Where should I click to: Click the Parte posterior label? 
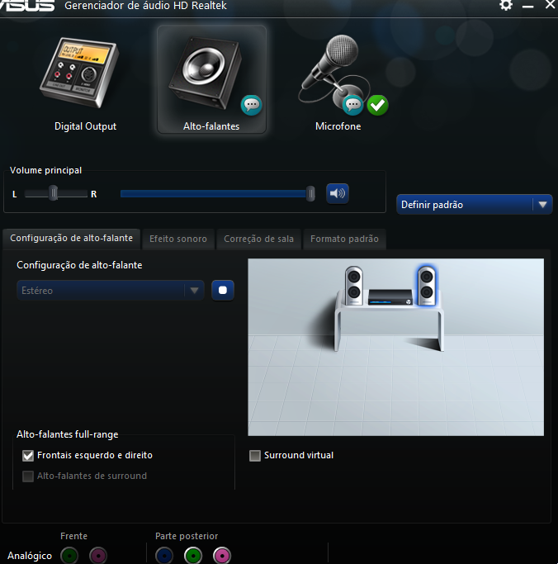point(187,536)
